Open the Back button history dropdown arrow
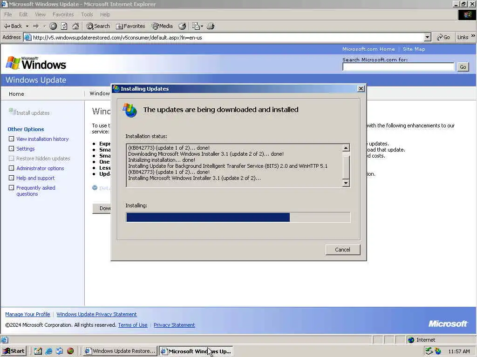 (27, 26)
